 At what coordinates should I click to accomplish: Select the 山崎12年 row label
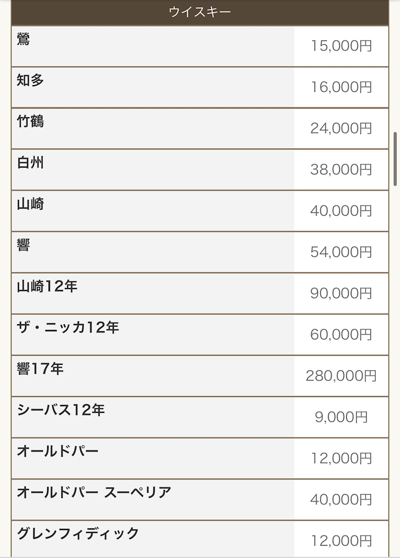pyautogui.click(x=47, y=286)
